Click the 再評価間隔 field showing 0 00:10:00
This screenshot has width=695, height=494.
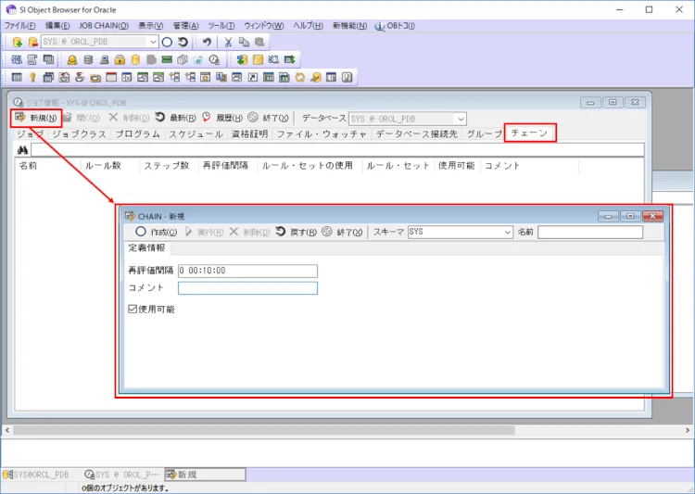pyautogui.click(x=247, y=271)
